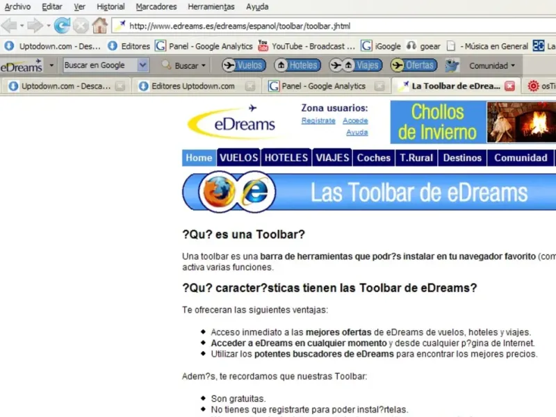This screenshot has width=556, height=417.
Task: Click the eDreams page logo
Action: 232,122
